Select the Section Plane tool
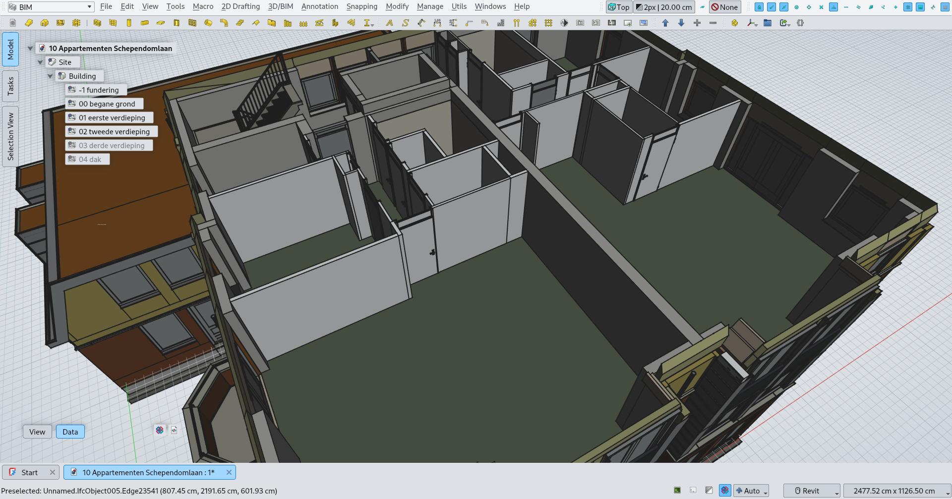The width and height of the screenshot is (952, 499). [x=564, y=23]
